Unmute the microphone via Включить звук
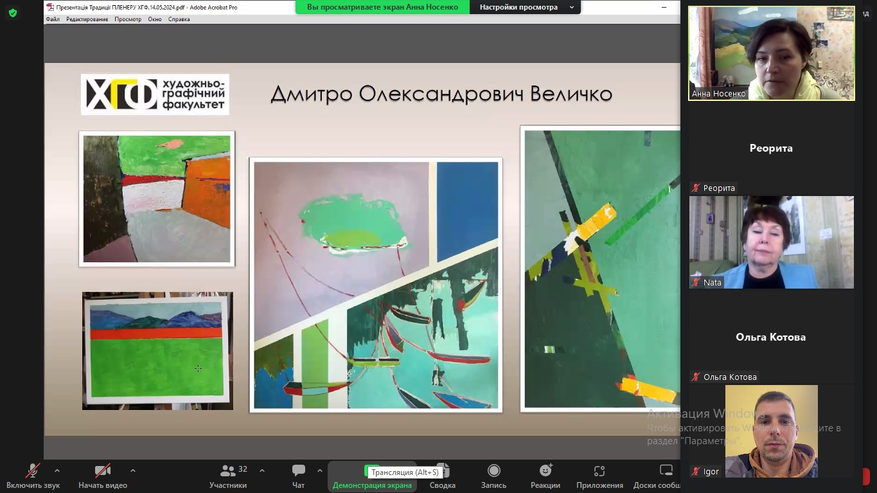Screen dimensions: 877x493 [x=33, y=476]
